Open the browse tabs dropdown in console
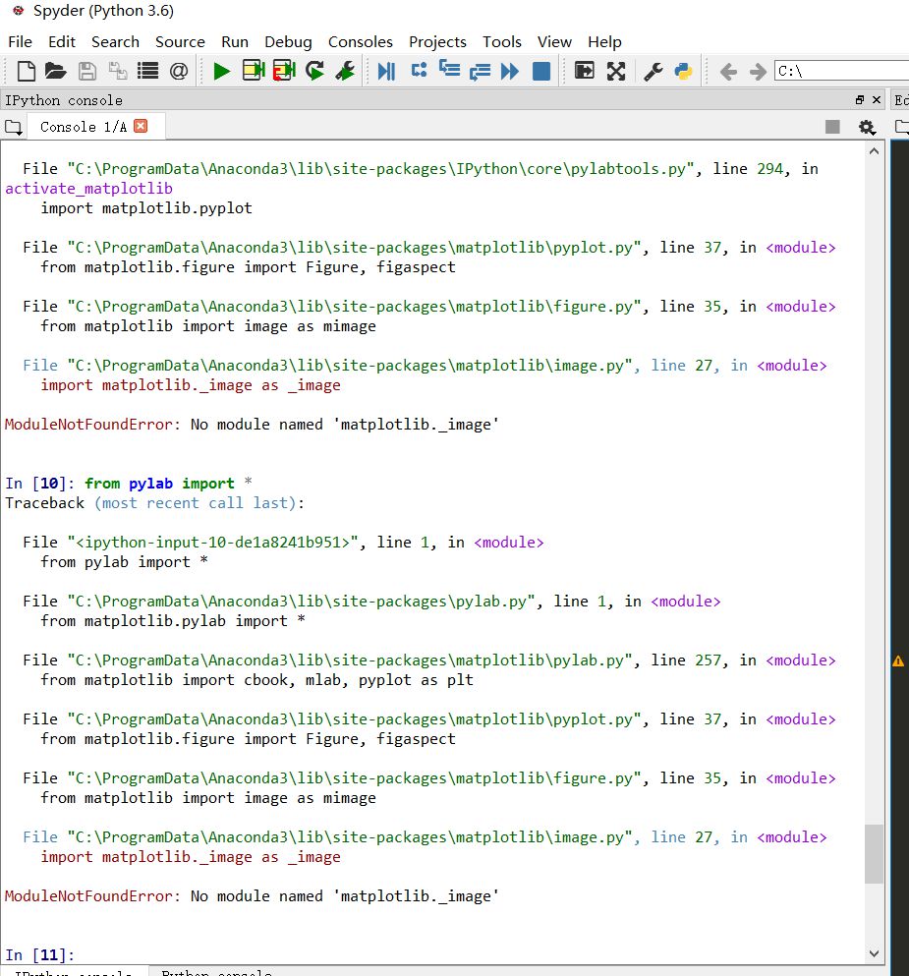909x976 pixels. coord(13,127)
